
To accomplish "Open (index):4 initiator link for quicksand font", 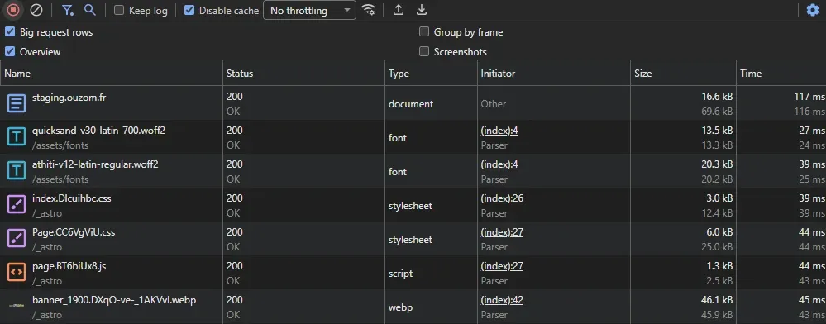I will [x=499, y=131].
